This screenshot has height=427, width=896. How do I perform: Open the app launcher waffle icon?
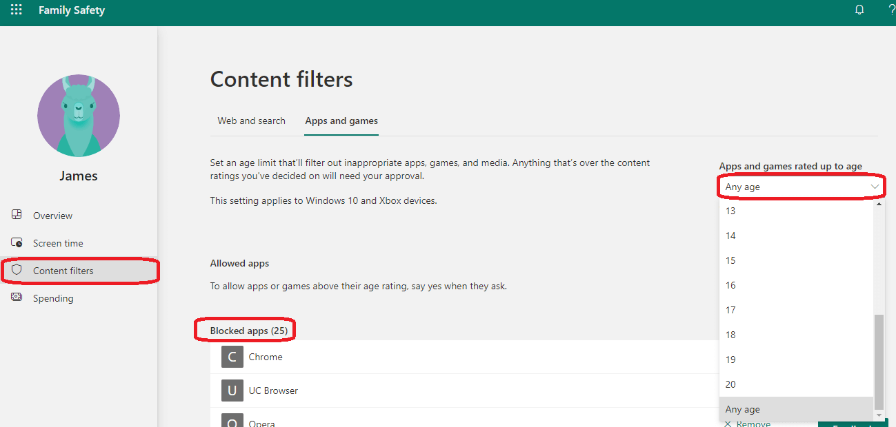coord(16,10)
